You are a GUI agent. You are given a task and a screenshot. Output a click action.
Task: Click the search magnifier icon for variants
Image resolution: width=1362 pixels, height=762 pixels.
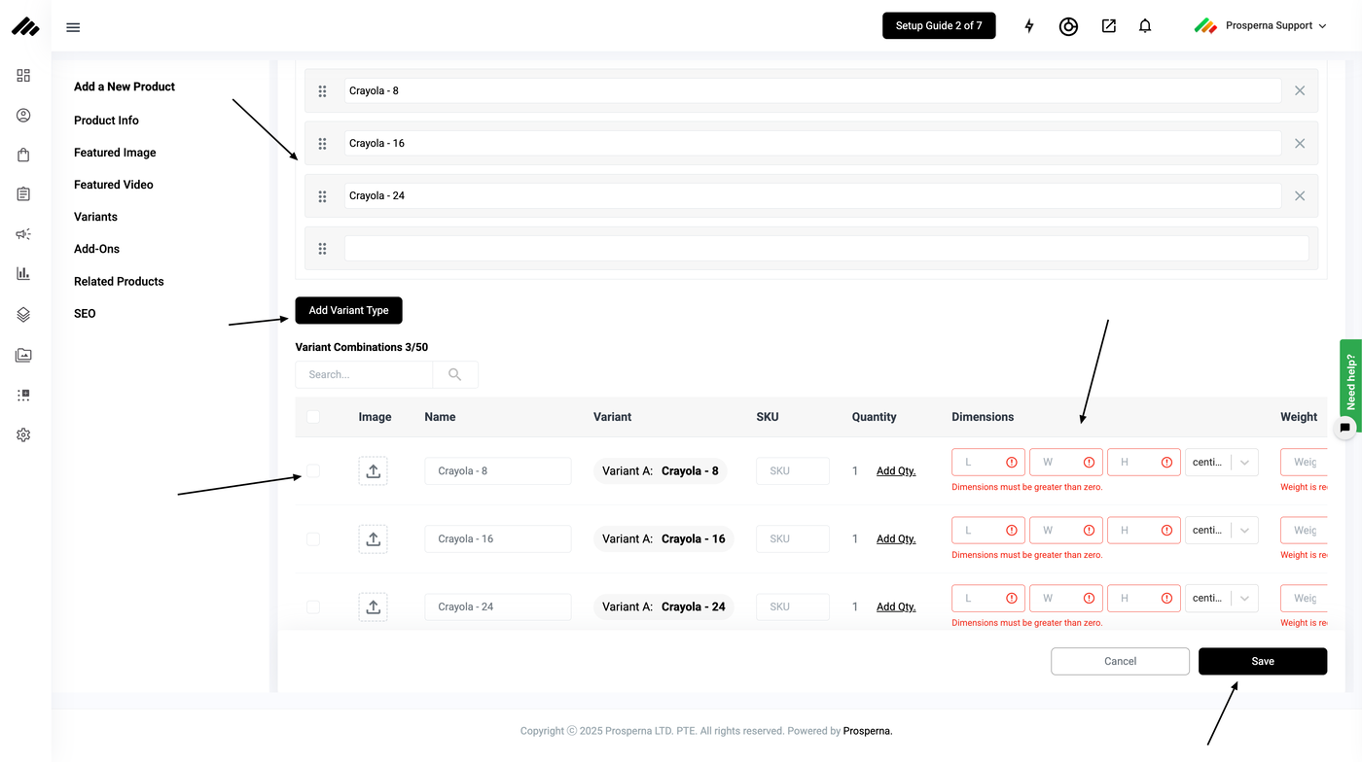(x=455, y=374)
